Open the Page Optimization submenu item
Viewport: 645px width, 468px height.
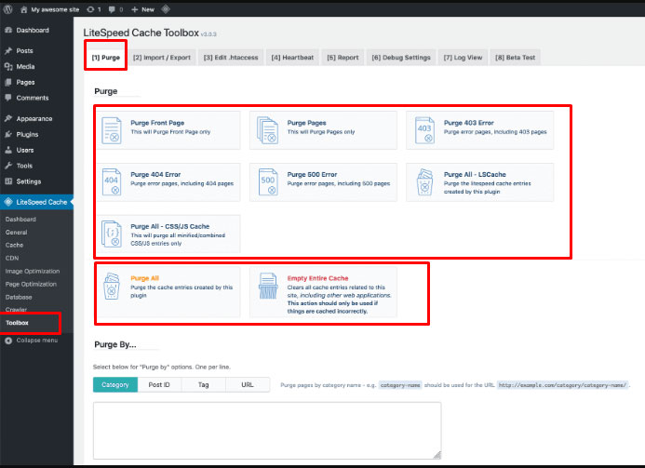point(31,284)
